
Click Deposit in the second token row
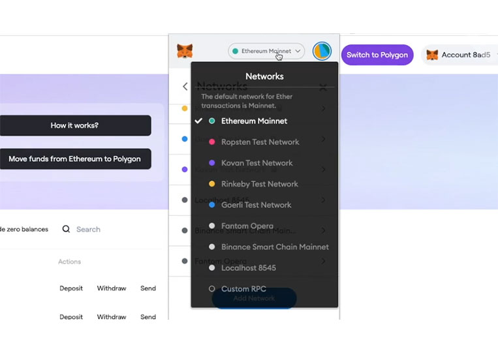pyautogui.click(x=71, y=316)
